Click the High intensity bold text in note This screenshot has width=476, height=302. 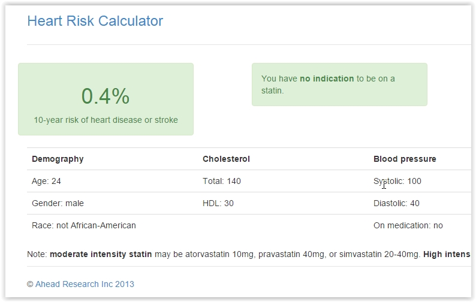pos(447,254)
